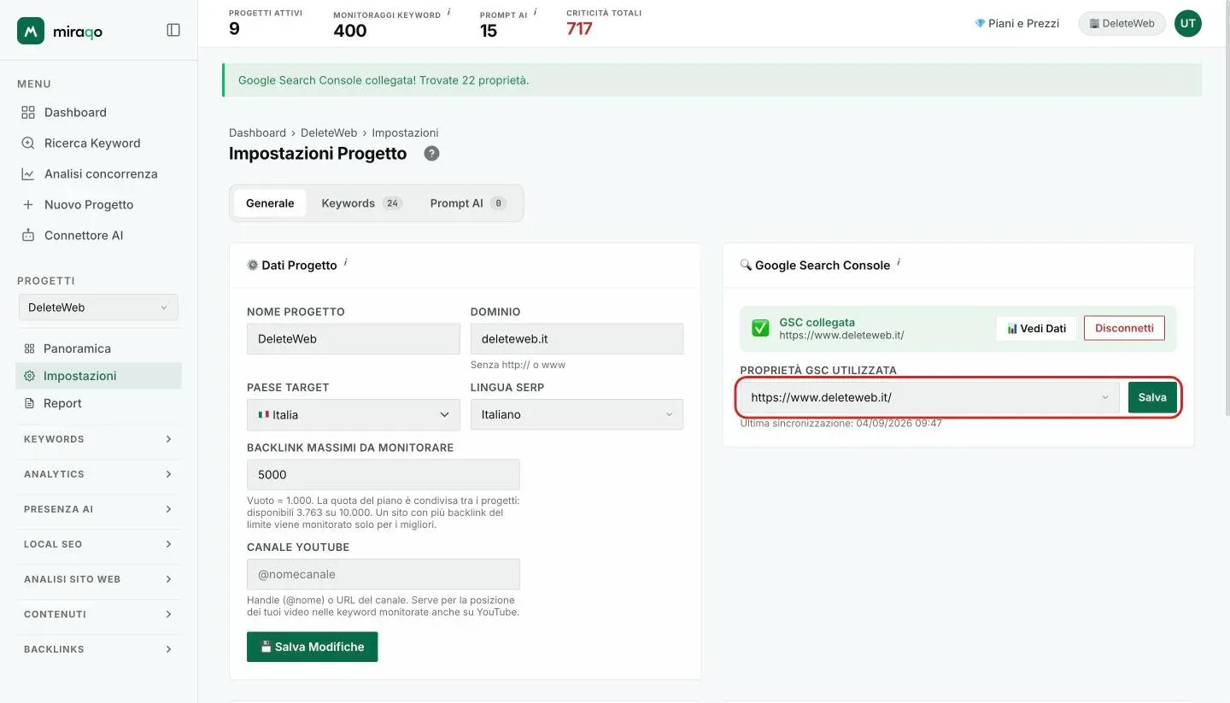Image resolution: width=1230 pixels, height=703 pixels.
Task: Click the green GSC collegata checkmark icon
Action: (x=760, y=328)
